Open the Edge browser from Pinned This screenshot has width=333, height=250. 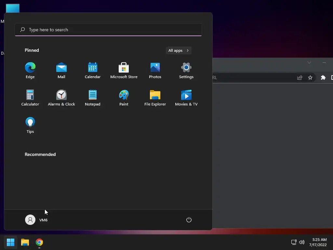click(x=30, y=71)
